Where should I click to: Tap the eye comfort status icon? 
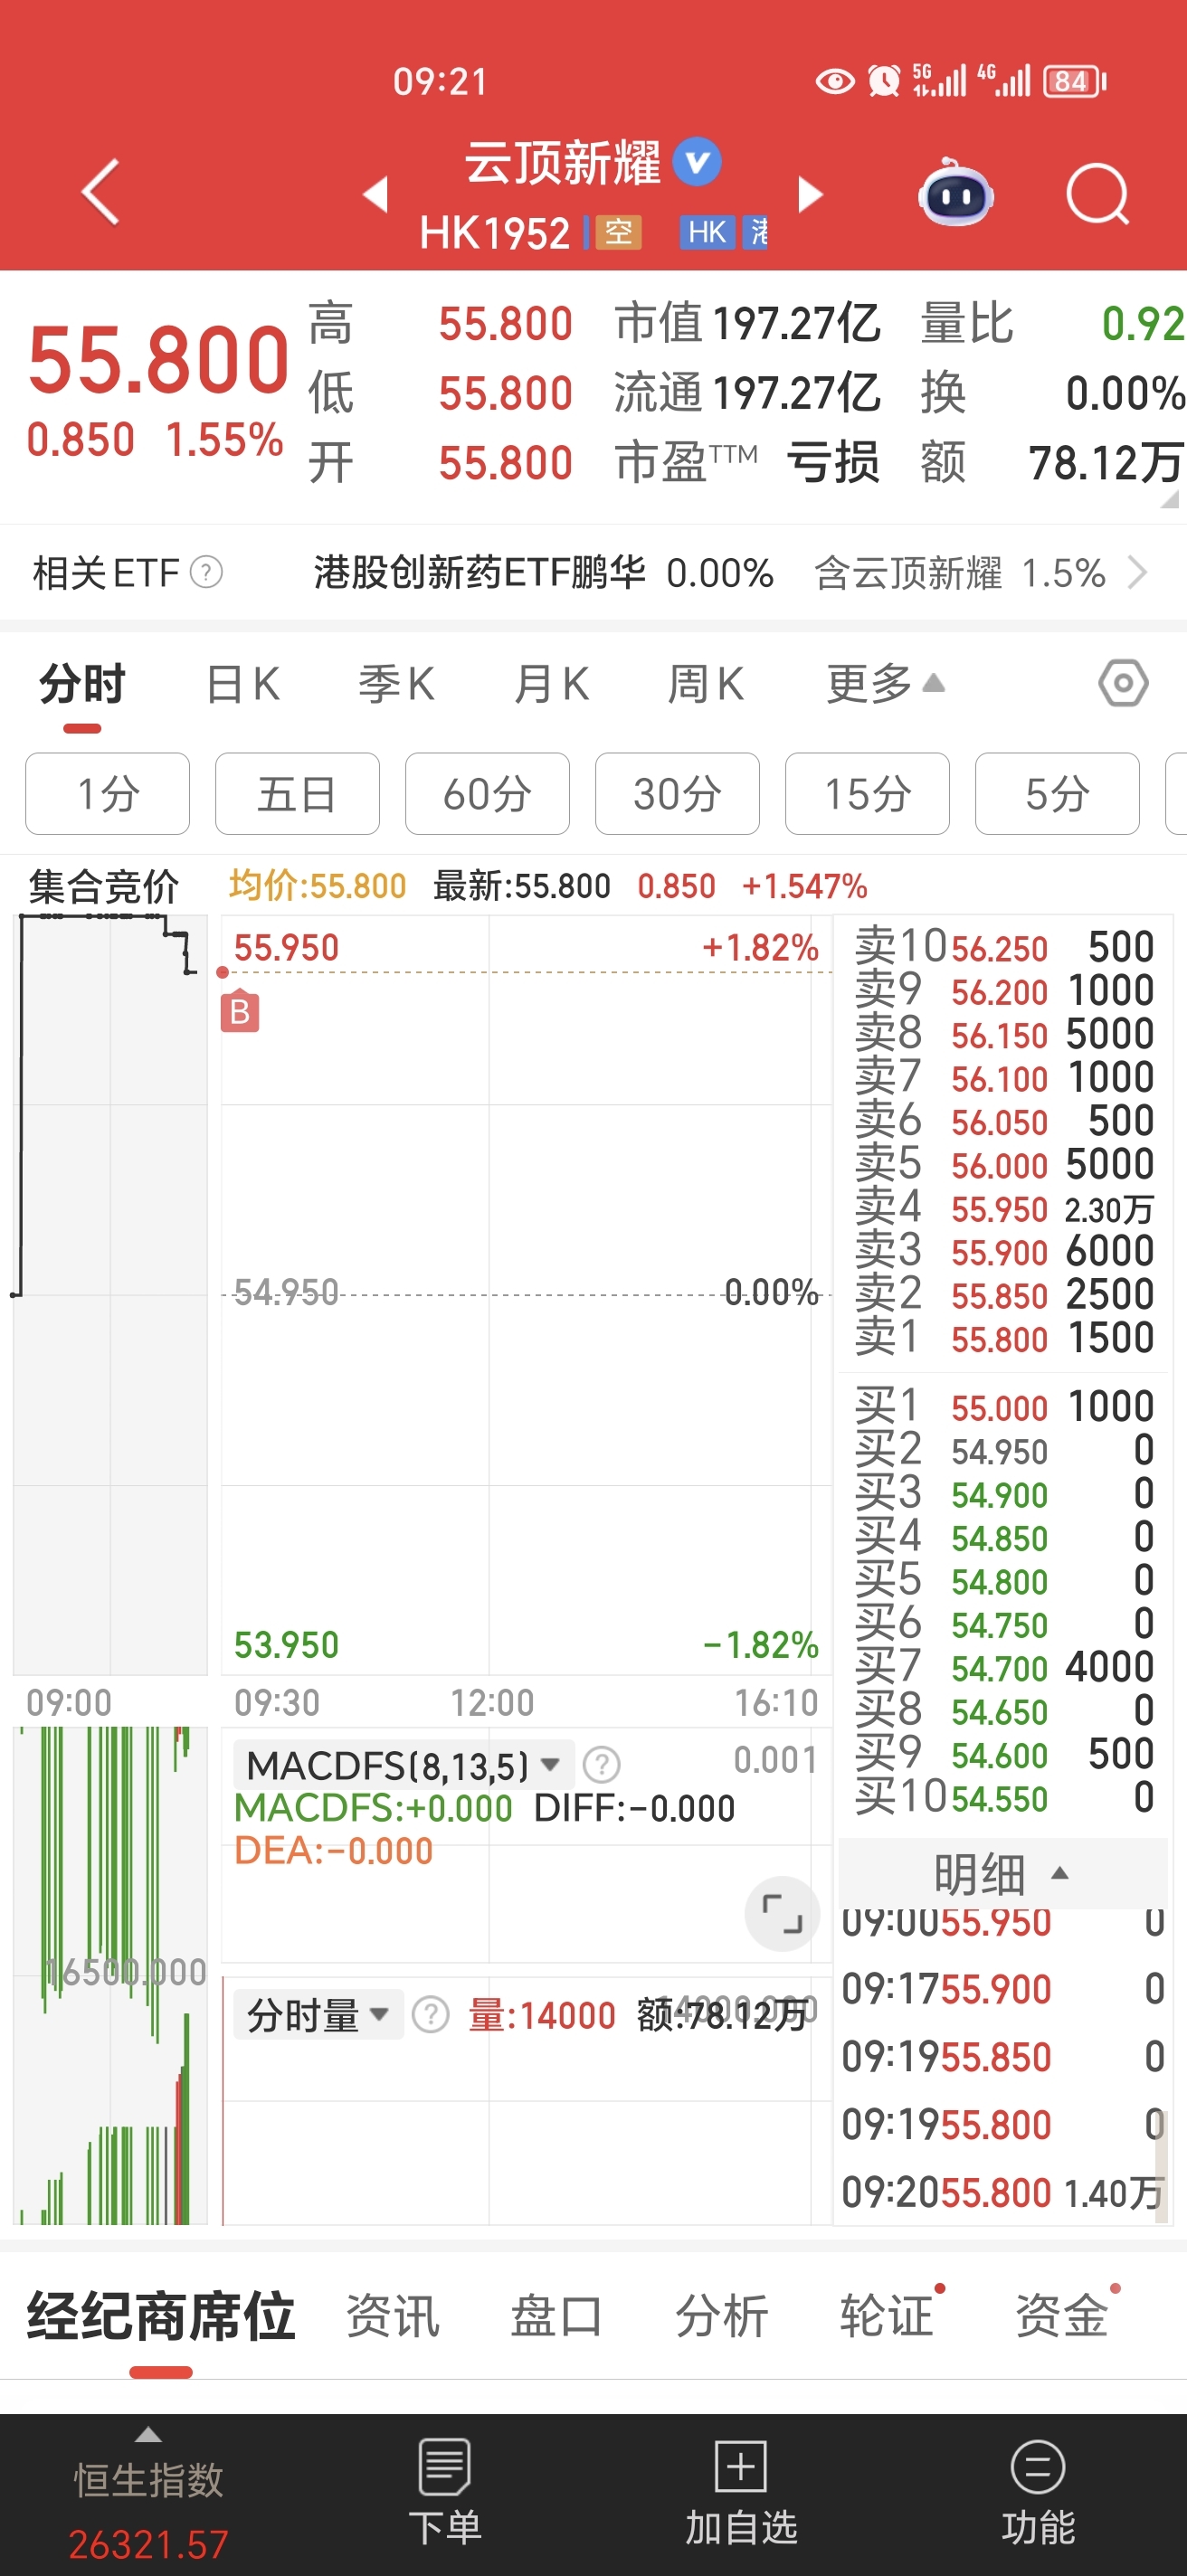click(835, 81)
